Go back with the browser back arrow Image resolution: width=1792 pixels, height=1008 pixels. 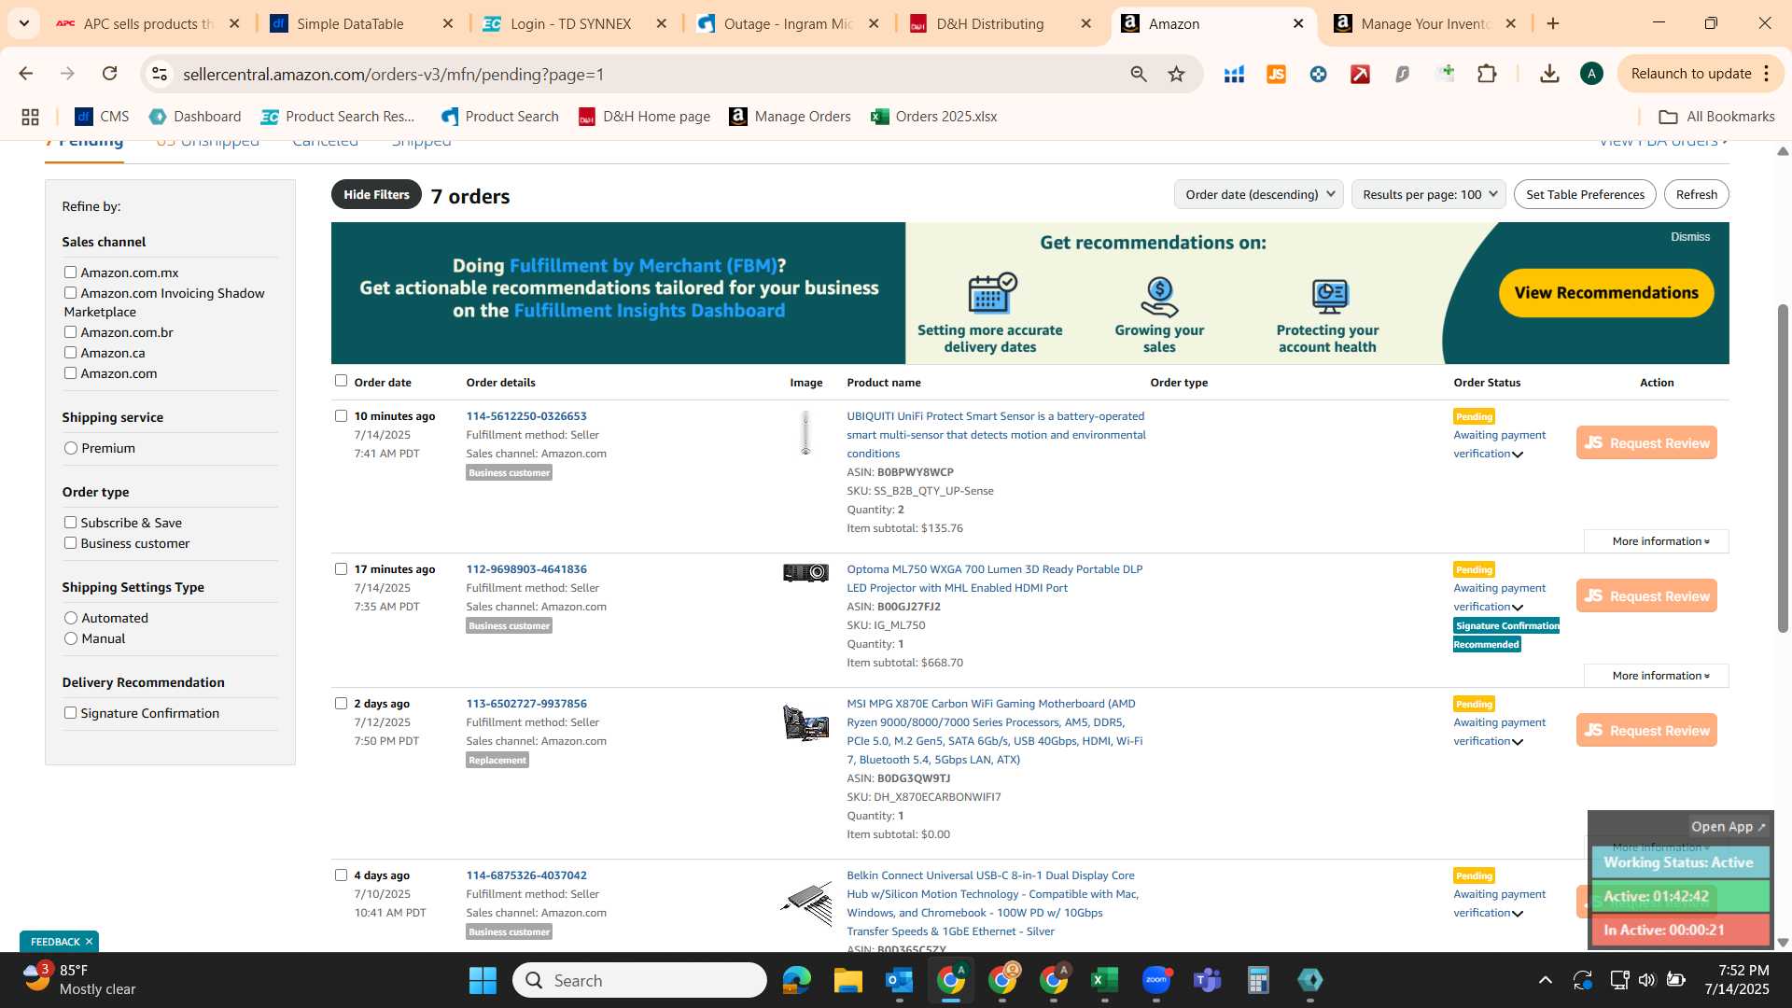(x=26, y=74)
